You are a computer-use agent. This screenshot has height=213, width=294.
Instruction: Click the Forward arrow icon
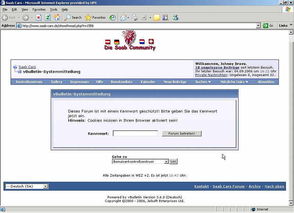pyautogui.click(x=25, y=18)
